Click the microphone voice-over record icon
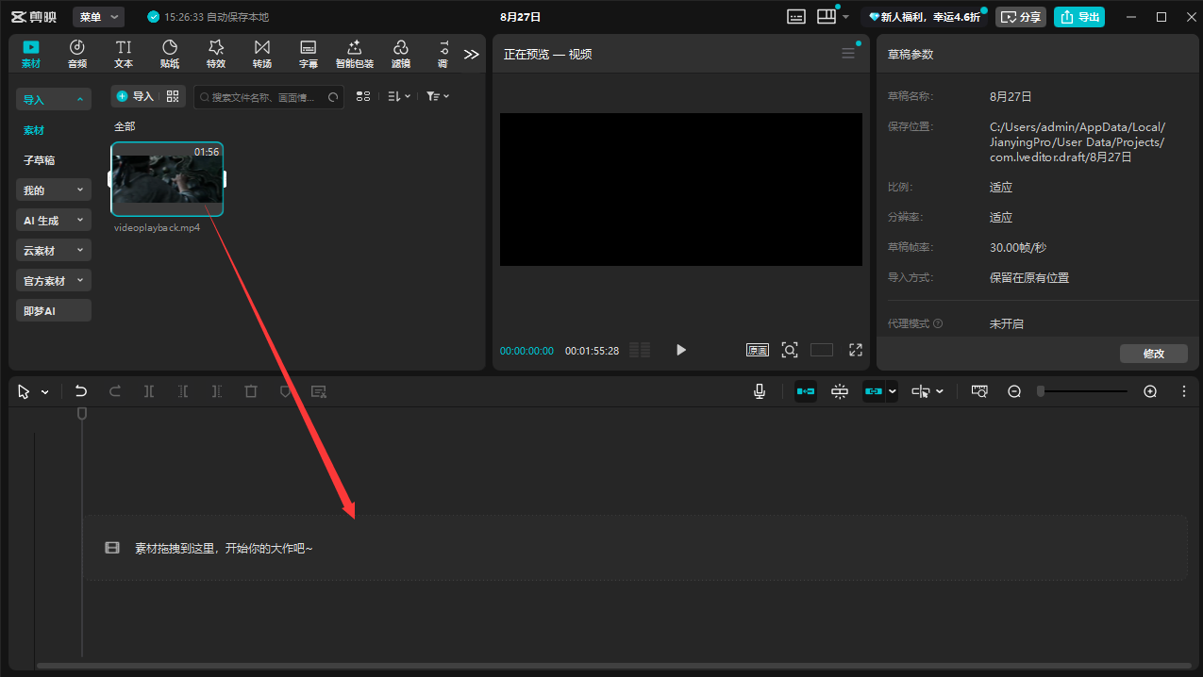Screen dimensions: 1203x677 click(760, 391)
